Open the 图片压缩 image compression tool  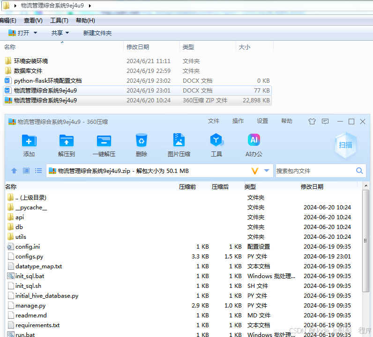179,140
